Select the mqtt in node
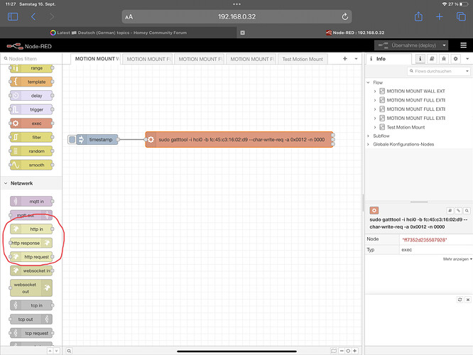 pos(31,201)
